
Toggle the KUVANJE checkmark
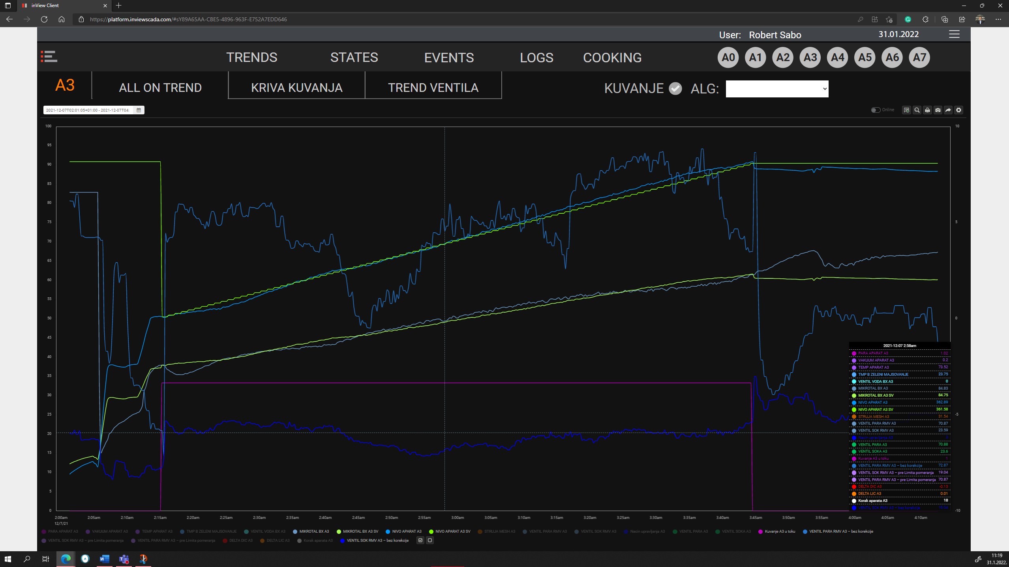(x=675, y=88)
